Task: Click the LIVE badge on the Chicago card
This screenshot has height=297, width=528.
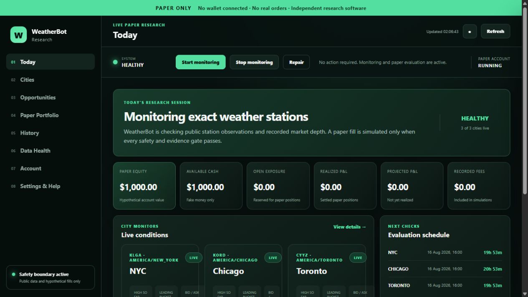Action: (x=273, y=258)
